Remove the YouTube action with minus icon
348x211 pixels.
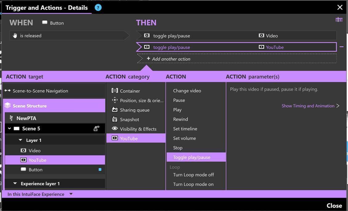(342, 47)
